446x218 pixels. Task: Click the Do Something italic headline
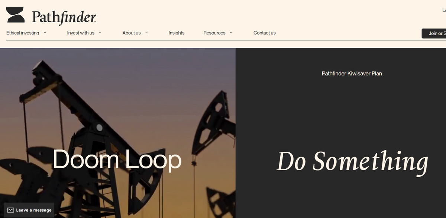(352, 162)
